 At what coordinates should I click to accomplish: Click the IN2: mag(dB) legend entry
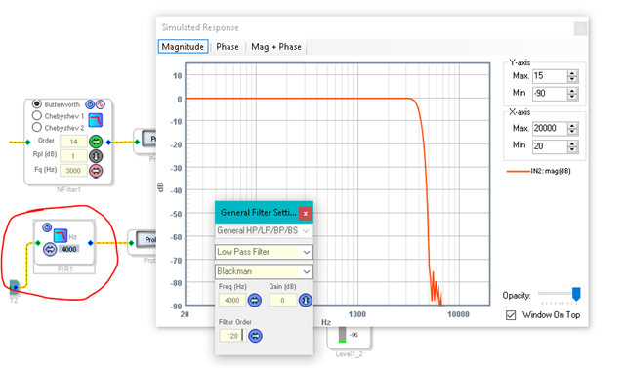[538, 171]
